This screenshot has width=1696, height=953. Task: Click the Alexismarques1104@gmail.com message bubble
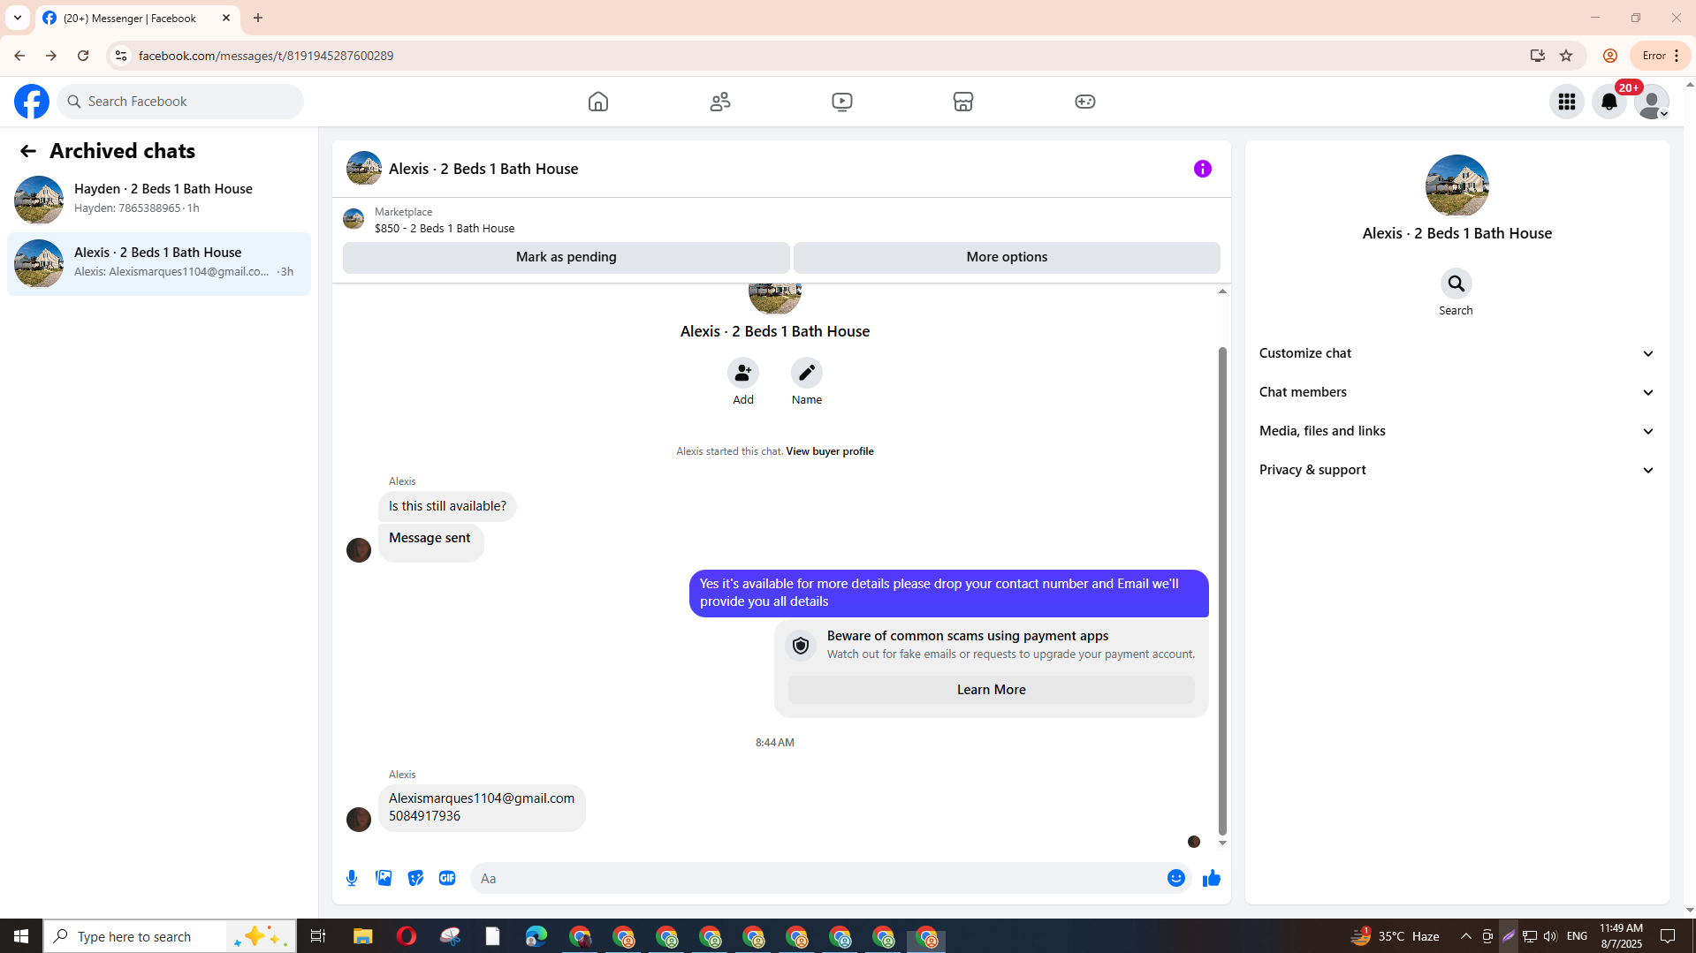(482, 807)
